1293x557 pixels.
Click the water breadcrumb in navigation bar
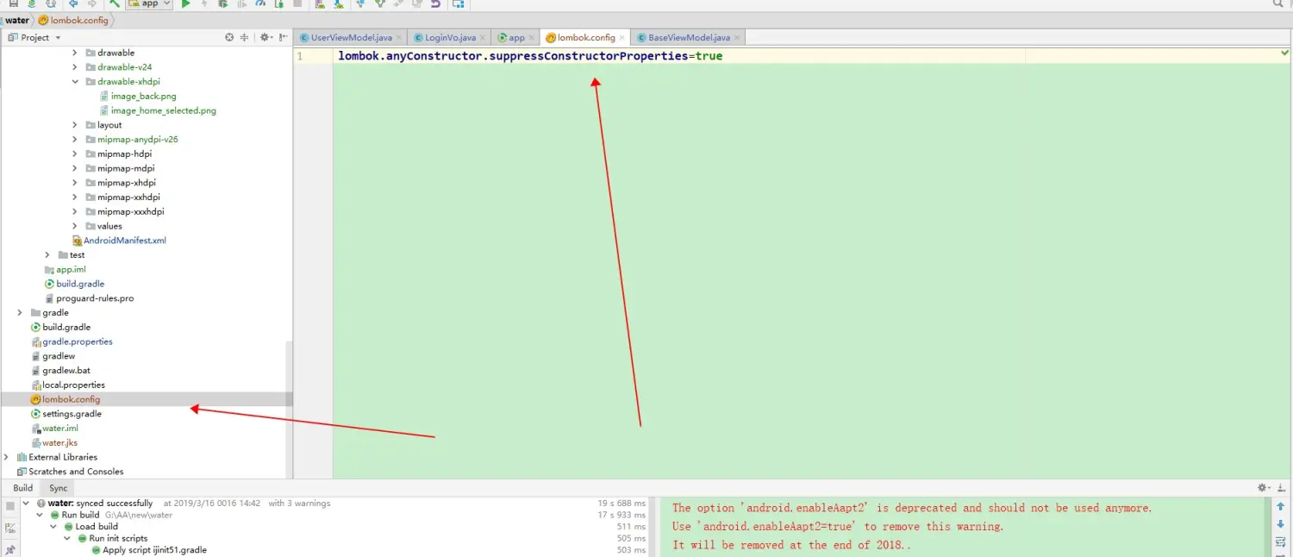point(17,20)
